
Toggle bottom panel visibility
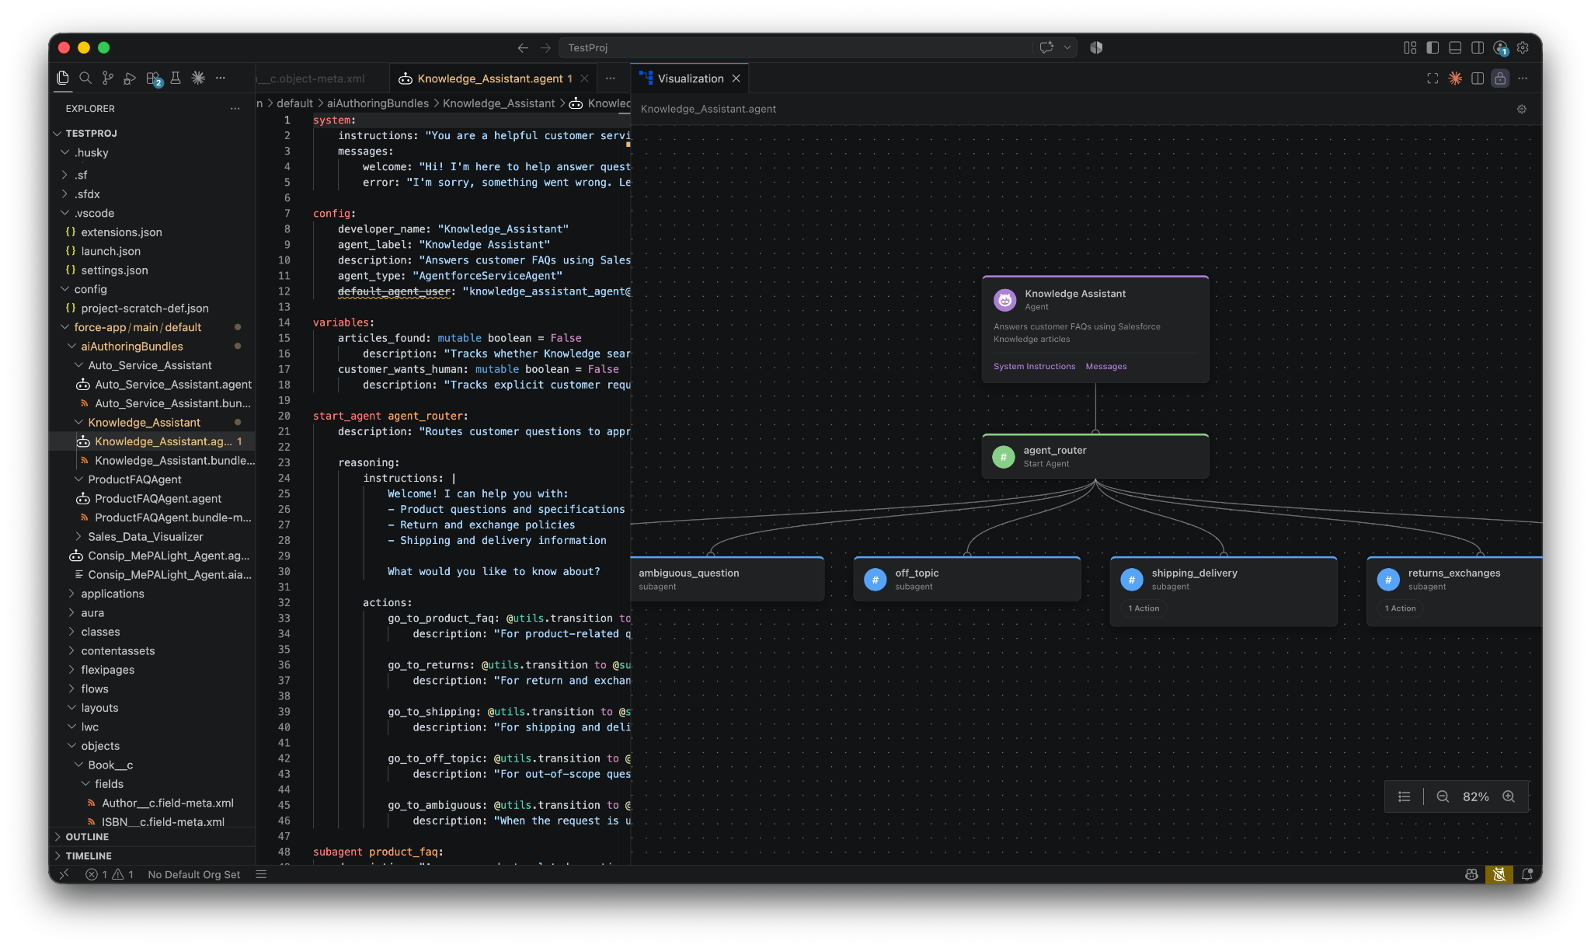[x=1455, y=47]
